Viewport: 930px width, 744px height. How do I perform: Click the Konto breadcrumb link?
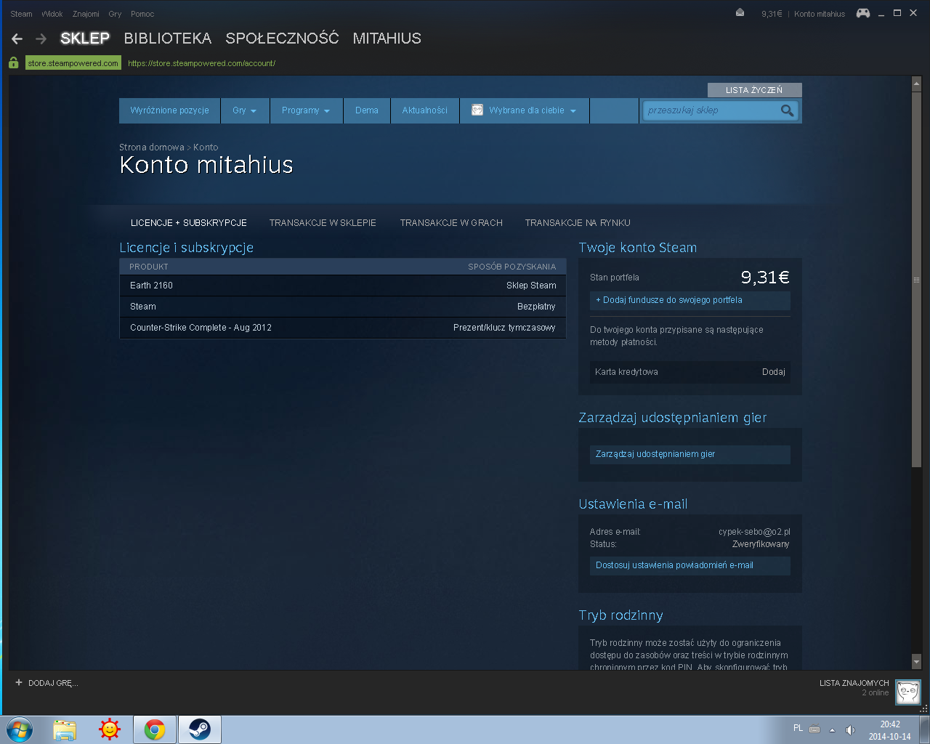(x=206, y=147)
